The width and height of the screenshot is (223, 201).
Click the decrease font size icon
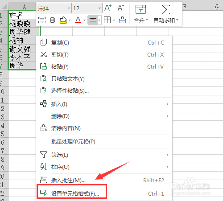120,8
